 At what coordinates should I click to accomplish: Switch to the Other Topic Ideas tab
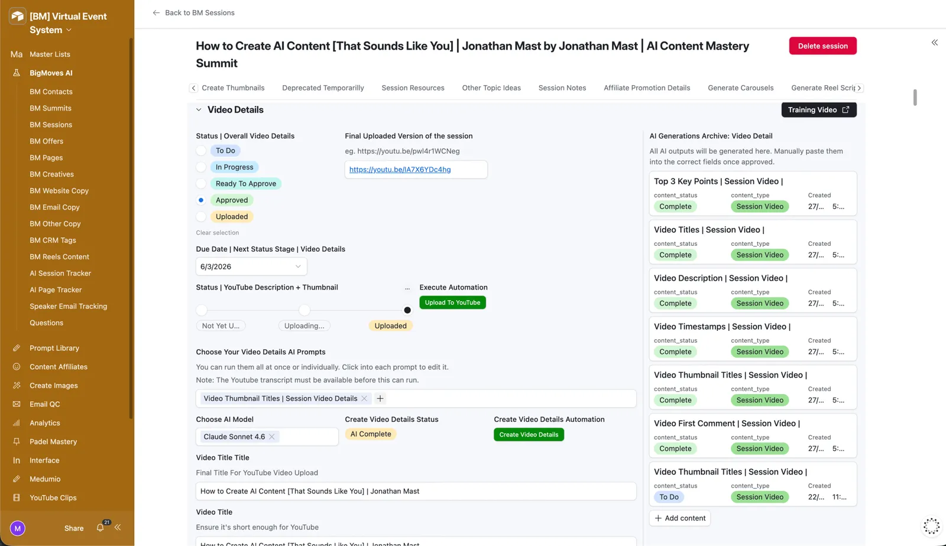(491, 88)
